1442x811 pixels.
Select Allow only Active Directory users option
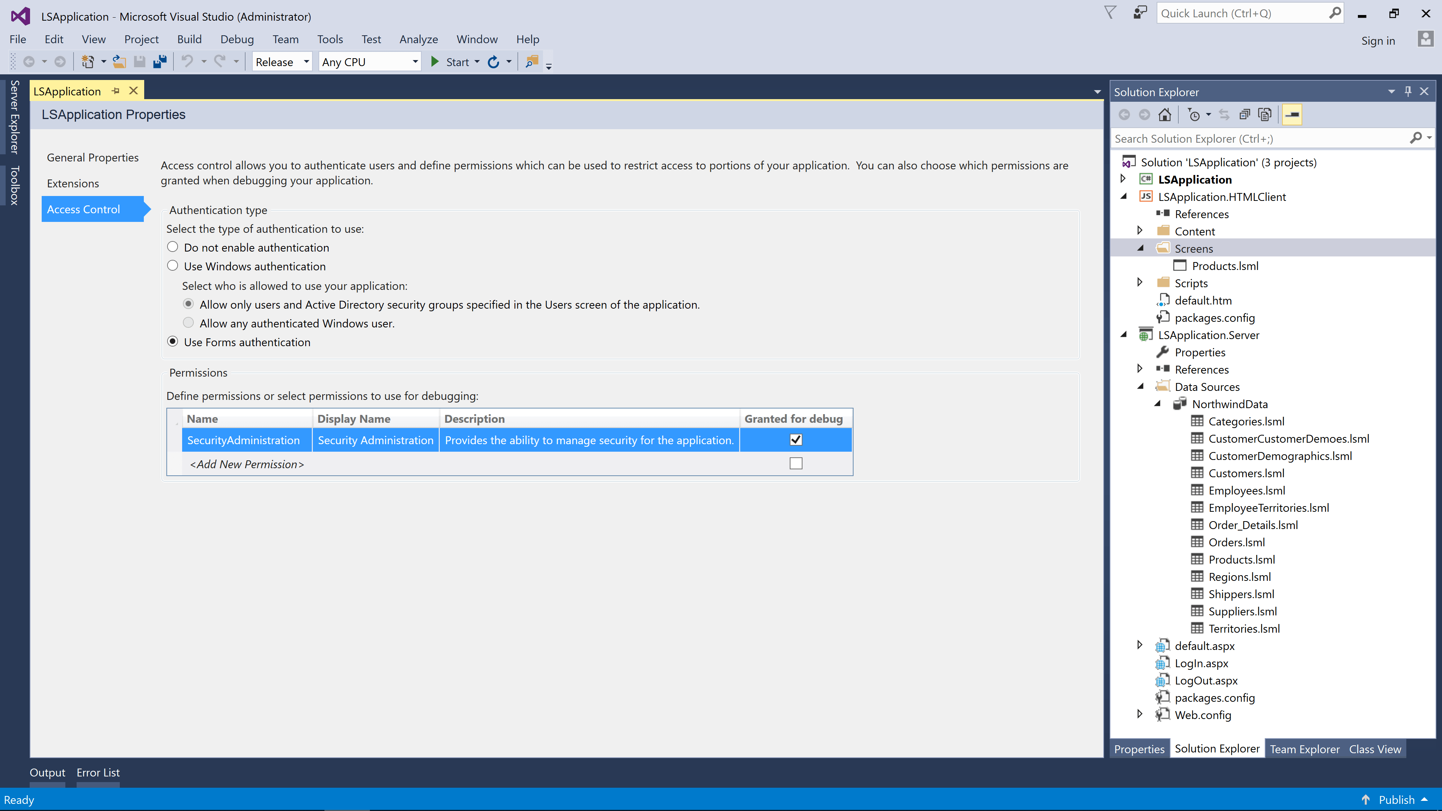pos(188,304)
